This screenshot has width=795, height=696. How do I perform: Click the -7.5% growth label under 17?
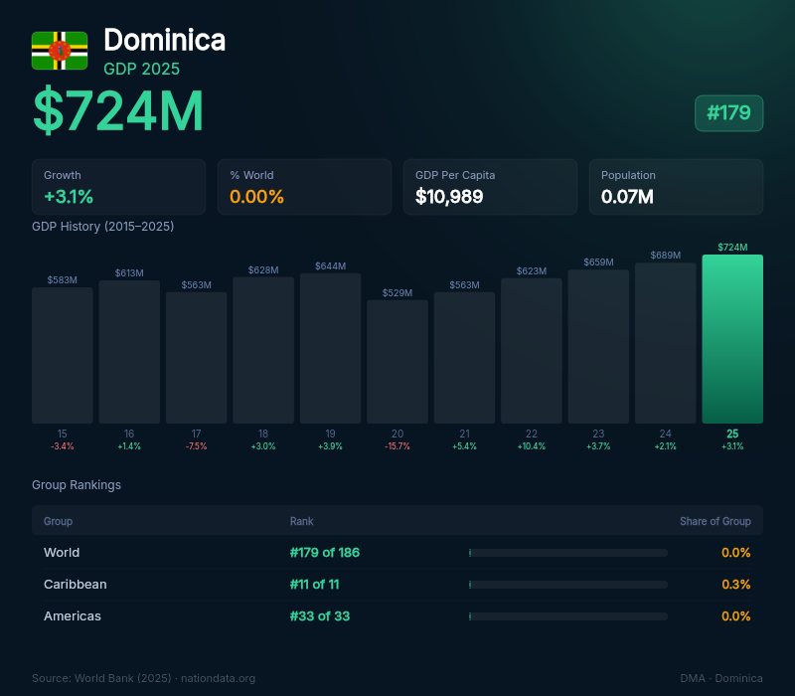[x=196, y=446]
